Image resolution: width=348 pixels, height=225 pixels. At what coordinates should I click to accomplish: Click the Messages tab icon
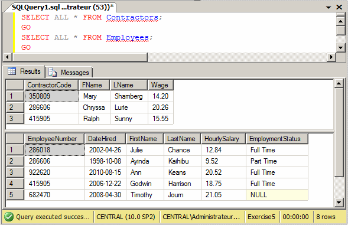pos(53,72)
